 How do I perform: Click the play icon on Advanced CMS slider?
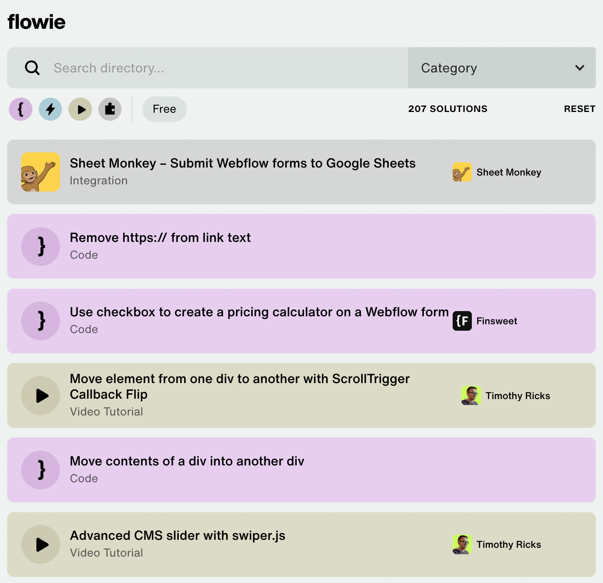coord(40,544)
